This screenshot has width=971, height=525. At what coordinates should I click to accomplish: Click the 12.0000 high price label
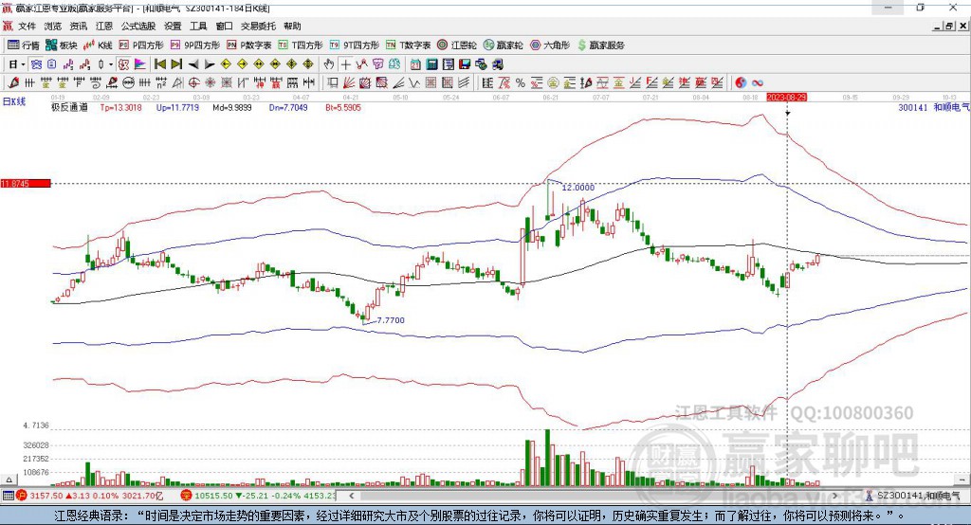coord(578,187)
